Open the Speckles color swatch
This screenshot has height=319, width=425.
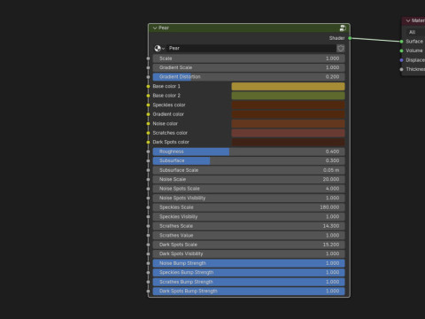pyautogui.click(x=288, y=105)
